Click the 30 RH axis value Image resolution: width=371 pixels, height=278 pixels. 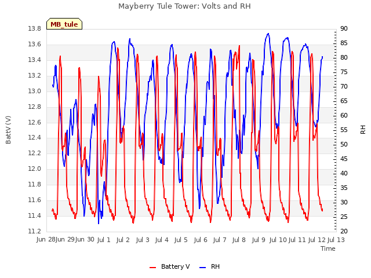[x=344, y=202]
